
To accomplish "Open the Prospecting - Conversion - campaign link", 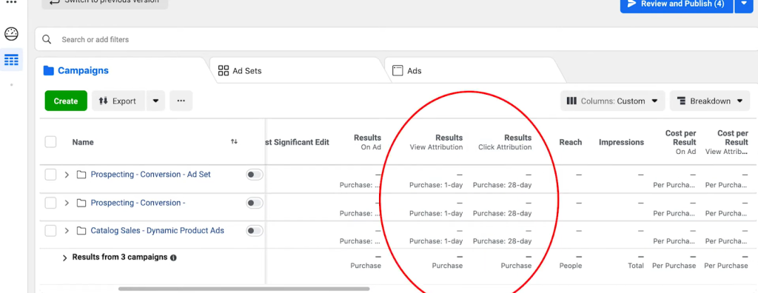I will point(138,203).
